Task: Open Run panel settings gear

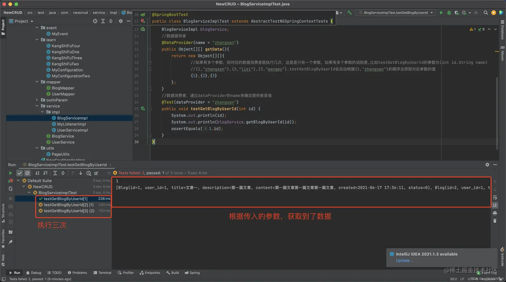Action: (x=487, y=165)
